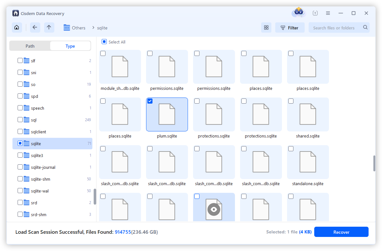Click the Others breadcrumb entry
Image resolution: width=382 pixels, height=251 pixels.
(79, 28)
